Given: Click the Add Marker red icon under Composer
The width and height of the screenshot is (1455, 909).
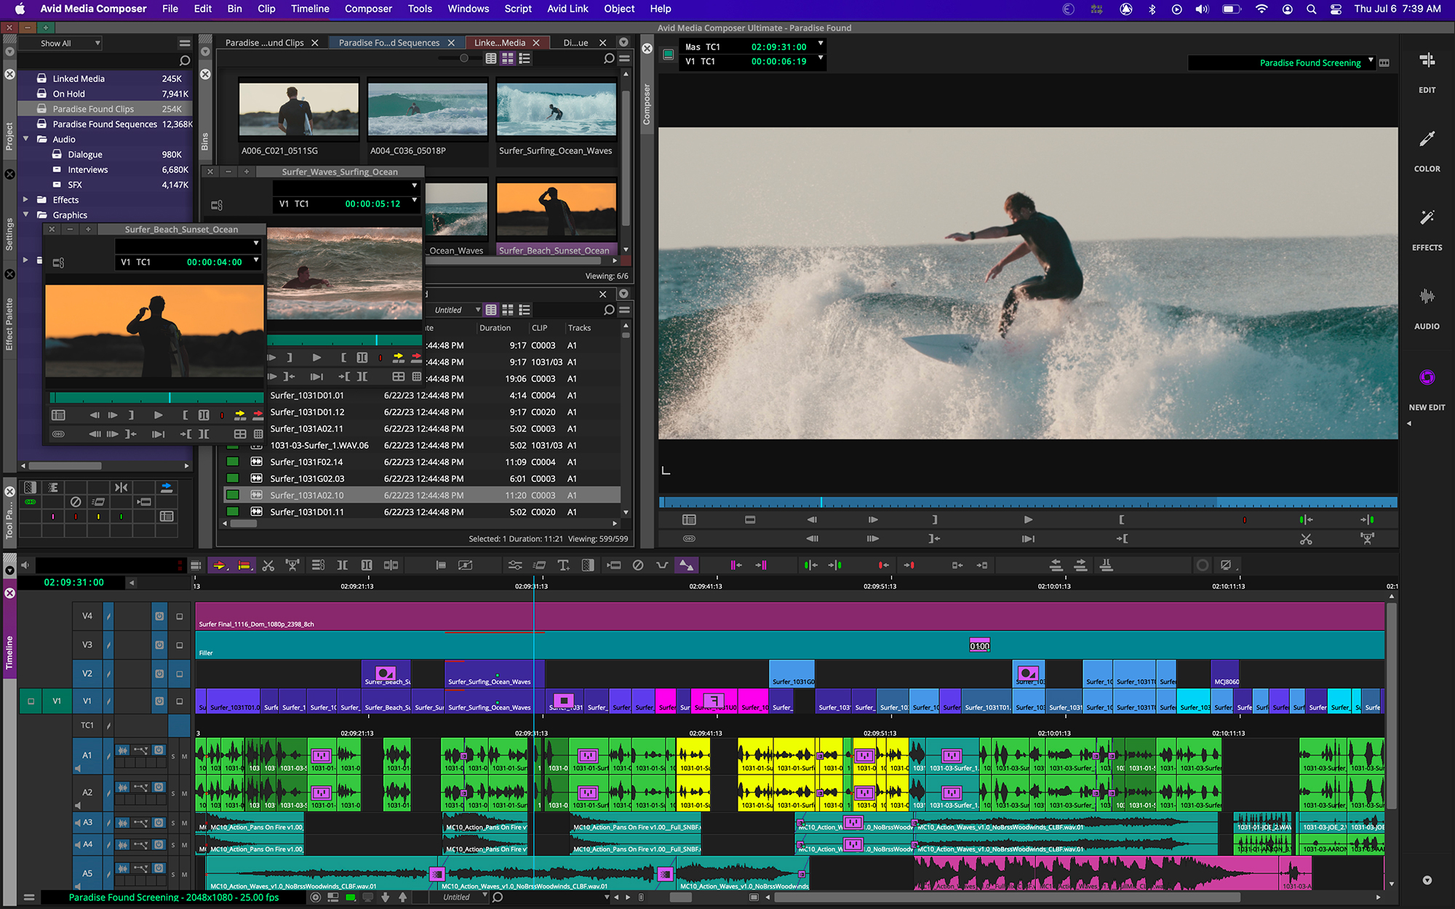Looking at the screenshot, I should pos(1245,519).
